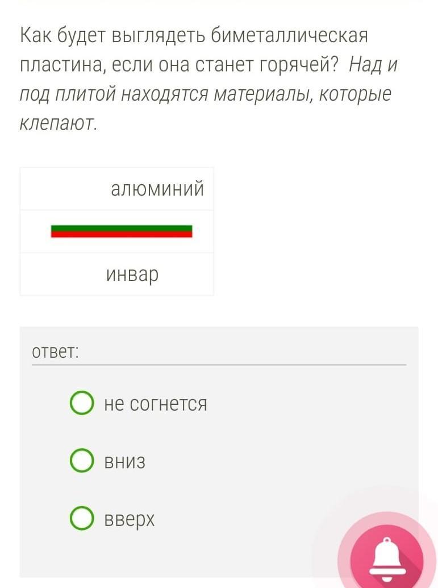This screenshot has height=588, width=438.
Task: Click the red layer of the bimetallic strip
Action: (x=122, y=234)
